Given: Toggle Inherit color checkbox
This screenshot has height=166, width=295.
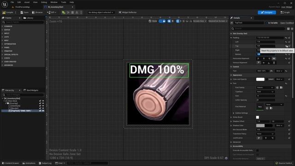Looking at the screenshot, I should (267, 79).
